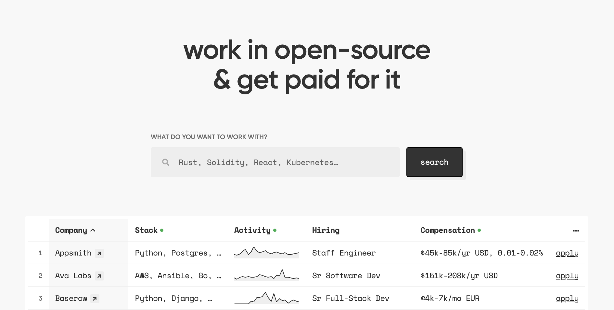This screenshot has height=310, width=614.
Task: Toggle the green indicator beside Stack
Action: pos(162,230)
